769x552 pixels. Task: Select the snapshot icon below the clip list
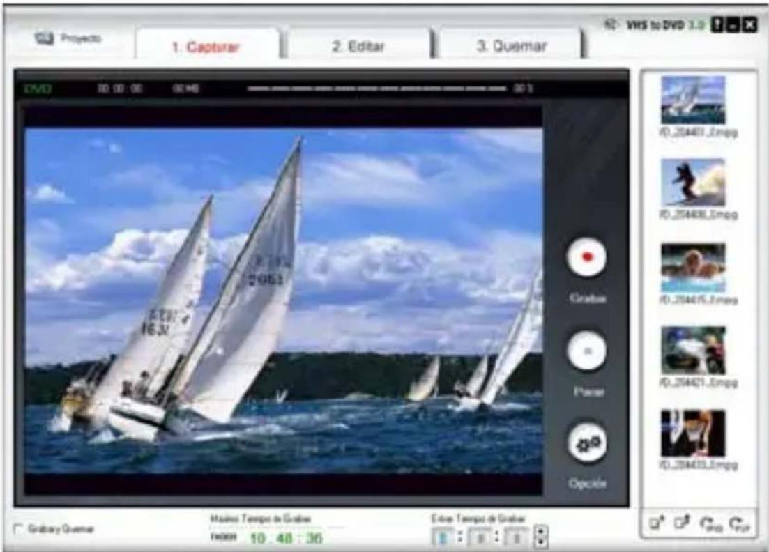click(x=654, y=523)
